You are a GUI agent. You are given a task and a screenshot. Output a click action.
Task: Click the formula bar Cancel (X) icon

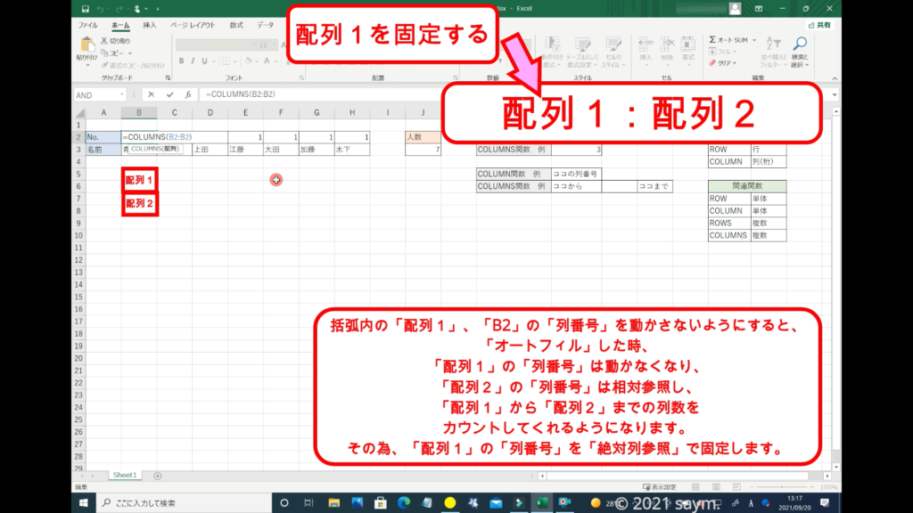[x=152, y=94]
